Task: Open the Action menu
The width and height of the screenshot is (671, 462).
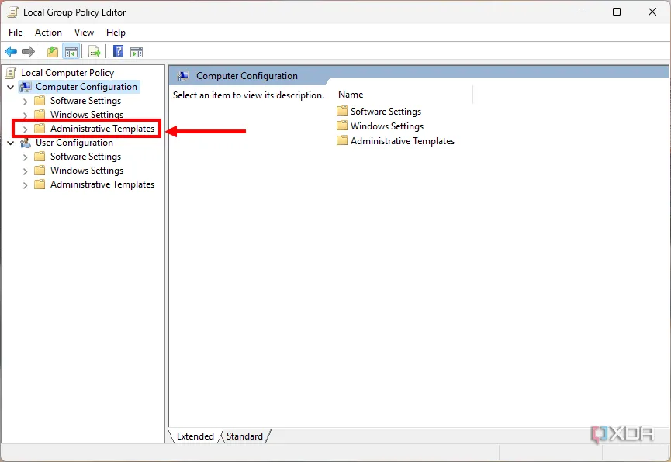Action: [48, 33]
